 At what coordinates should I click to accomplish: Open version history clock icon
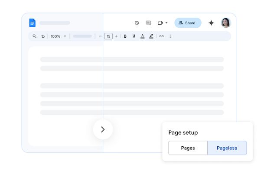point(137,23)
